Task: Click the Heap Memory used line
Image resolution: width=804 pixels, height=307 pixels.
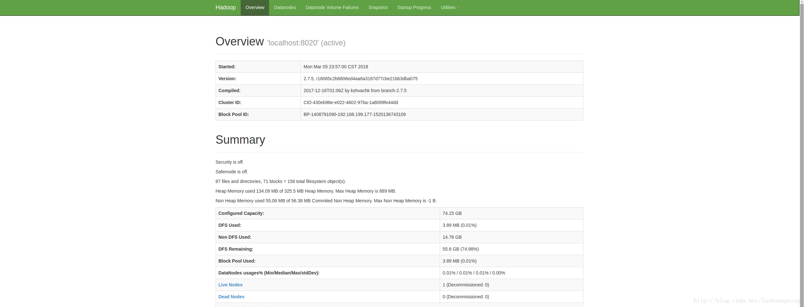Action: pyautogui.click(x=306, y=191)
